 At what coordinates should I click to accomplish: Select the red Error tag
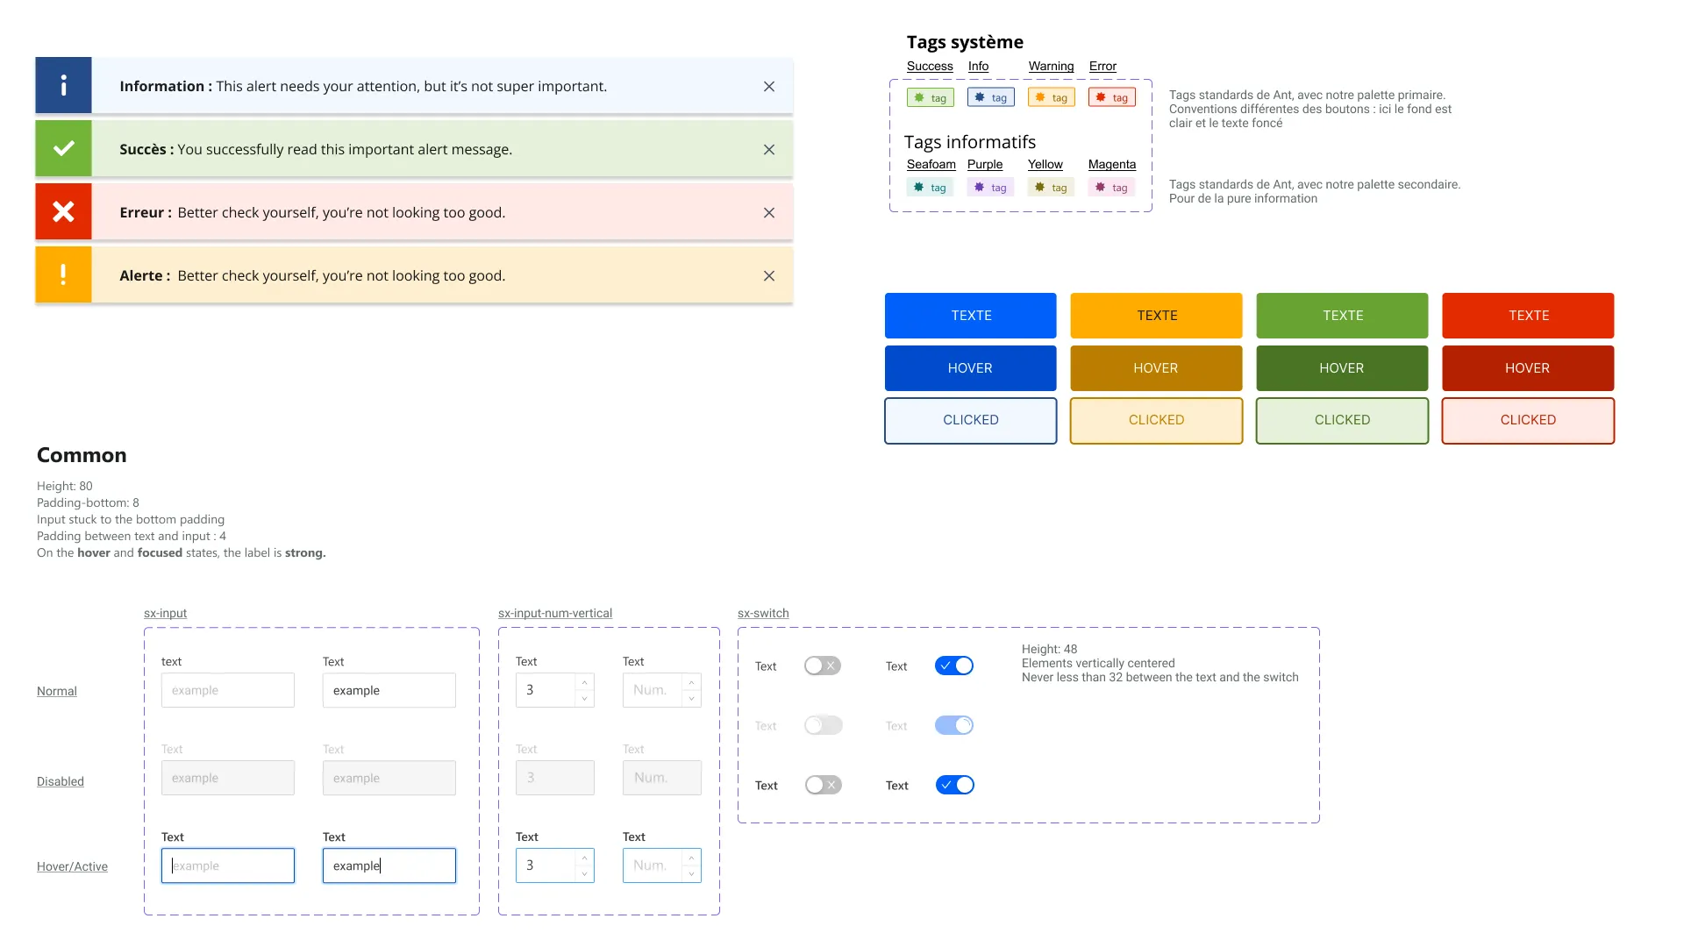tap(1111, 96)
